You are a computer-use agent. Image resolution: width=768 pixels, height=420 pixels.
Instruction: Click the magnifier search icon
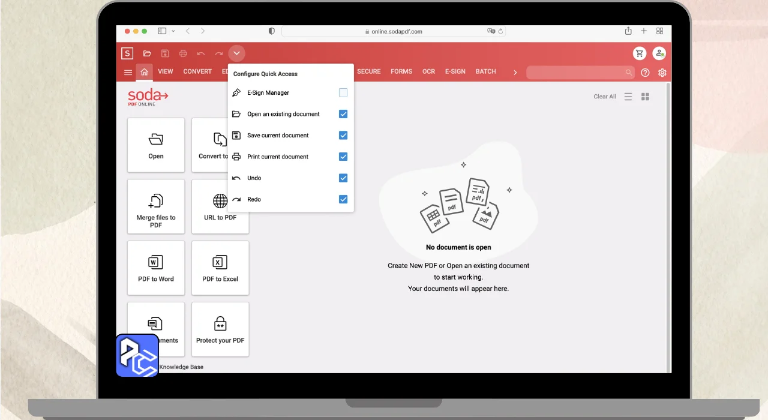629,73
